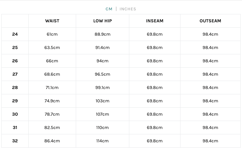242x148 pixels.
Task: Click the OUTSEAM column header
Action: click(210, 21)
